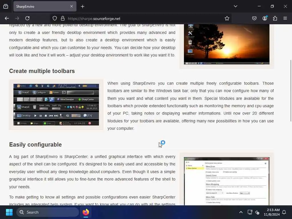This screenshot has height=219, width=292.
Task: Open the muted volume tray icon
Action: [257, 212]
